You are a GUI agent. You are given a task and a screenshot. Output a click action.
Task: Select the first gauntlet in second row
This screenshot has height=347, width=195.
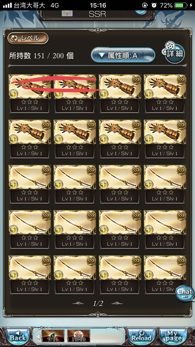pyautogui.click(x=30, y=139)
